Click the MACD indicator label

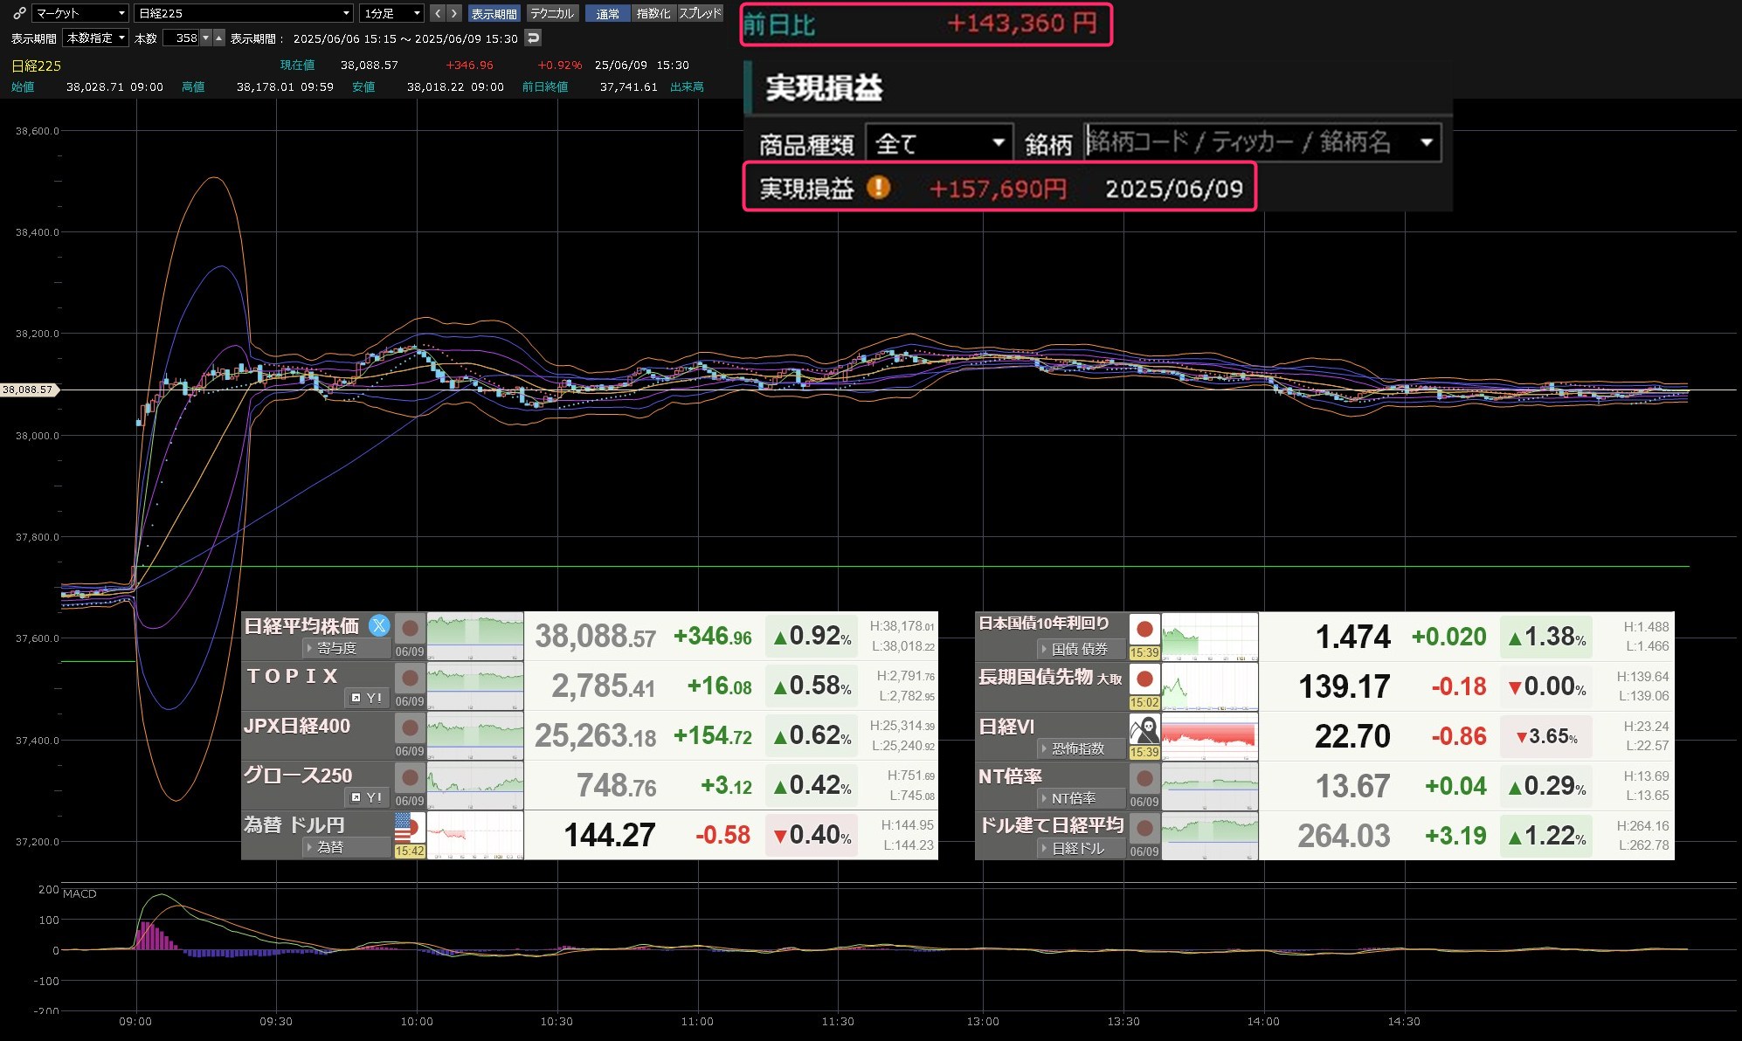(79, 893)
